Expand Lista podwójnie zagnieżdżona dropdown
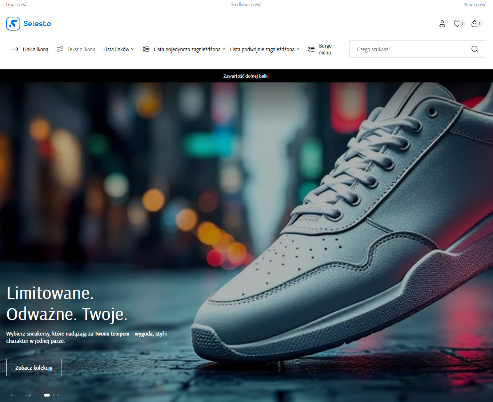This screenshot has width=493, height=402. (264, 49)
